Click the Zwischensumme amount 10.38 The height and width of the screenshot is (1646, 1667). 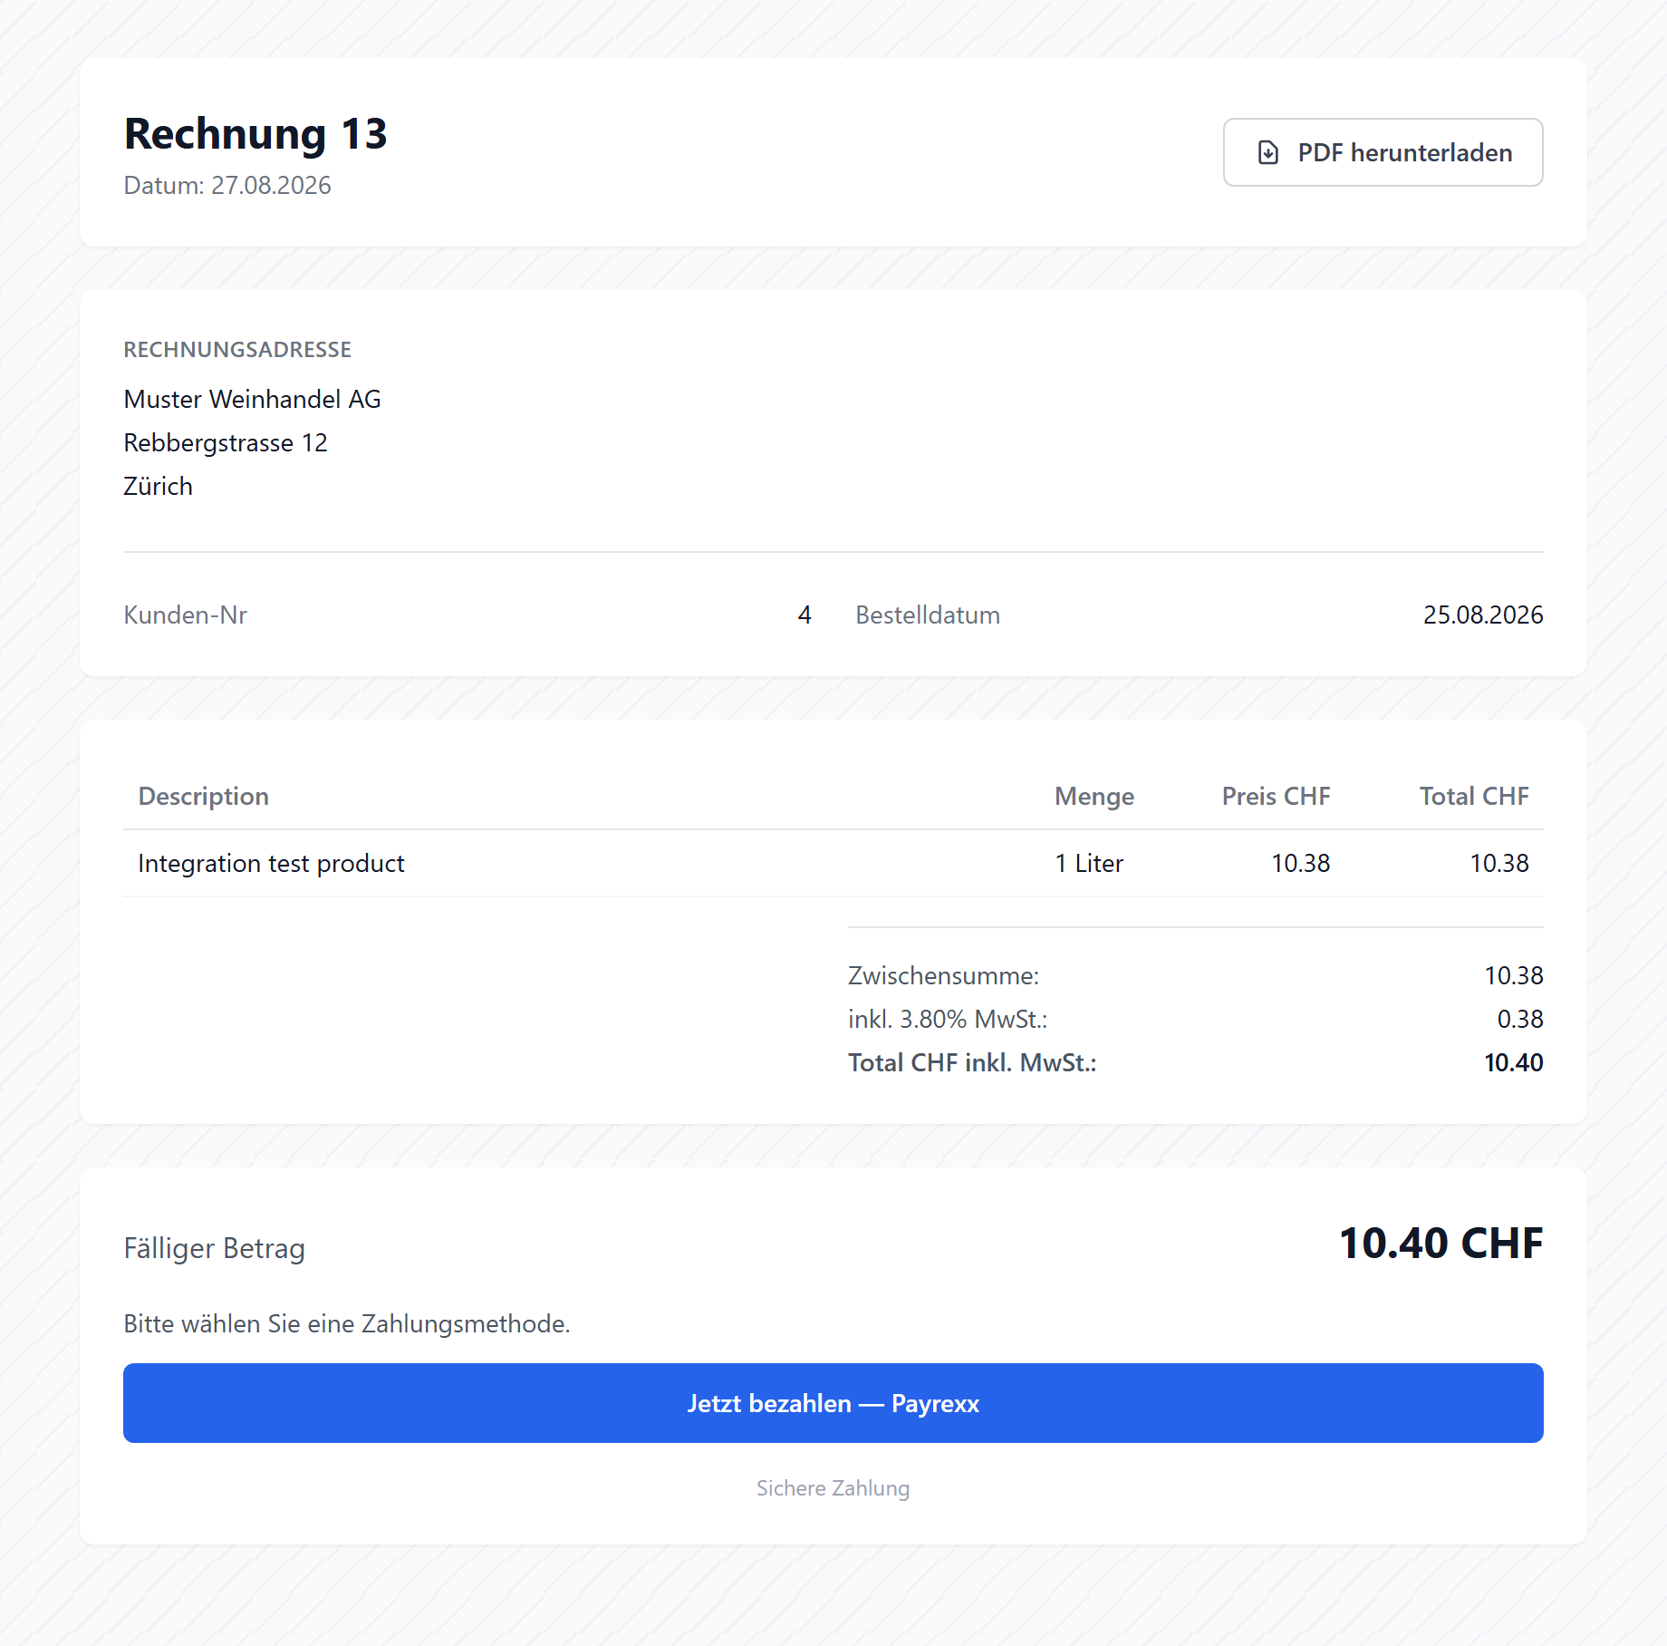pyautogui.click(x=1513, y=975)
